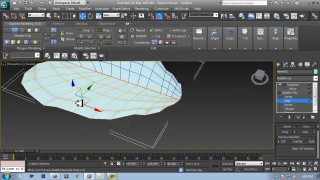
Task: Open the Workspace Default dropdown
Action: 70,3
